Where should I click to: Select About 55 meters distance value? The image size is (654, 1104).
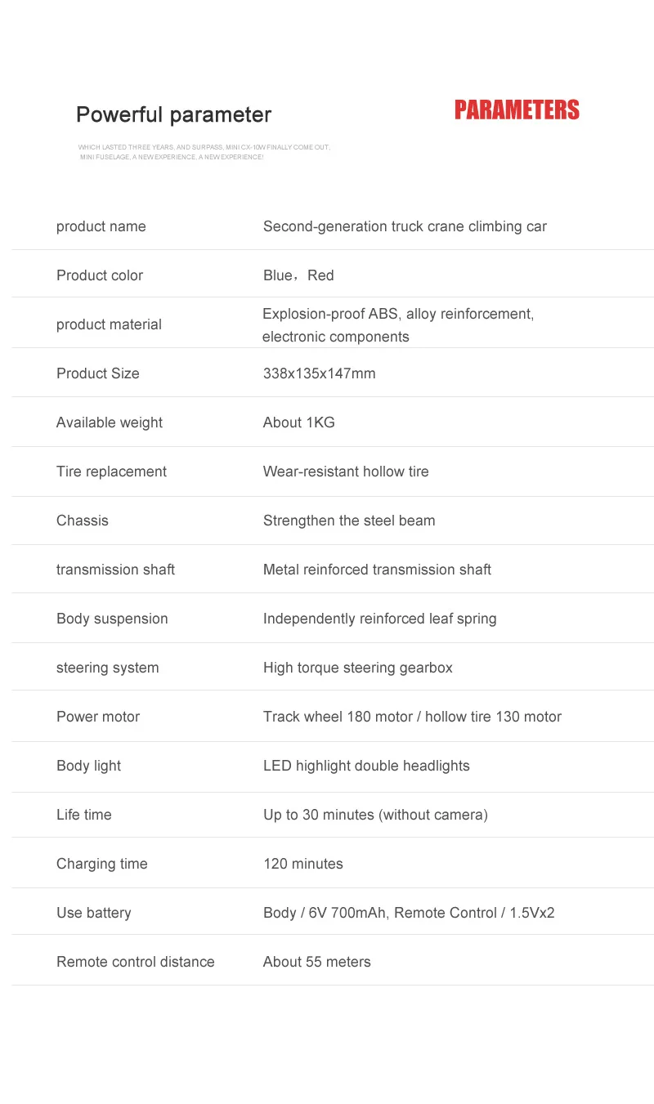tap(317, 962)
